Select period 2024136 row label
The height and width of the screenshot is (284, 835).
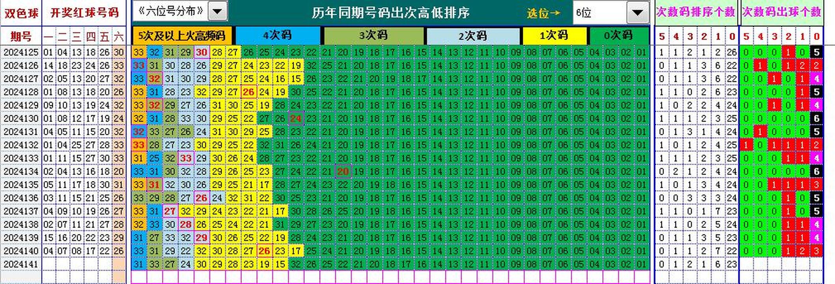(21, 198)
